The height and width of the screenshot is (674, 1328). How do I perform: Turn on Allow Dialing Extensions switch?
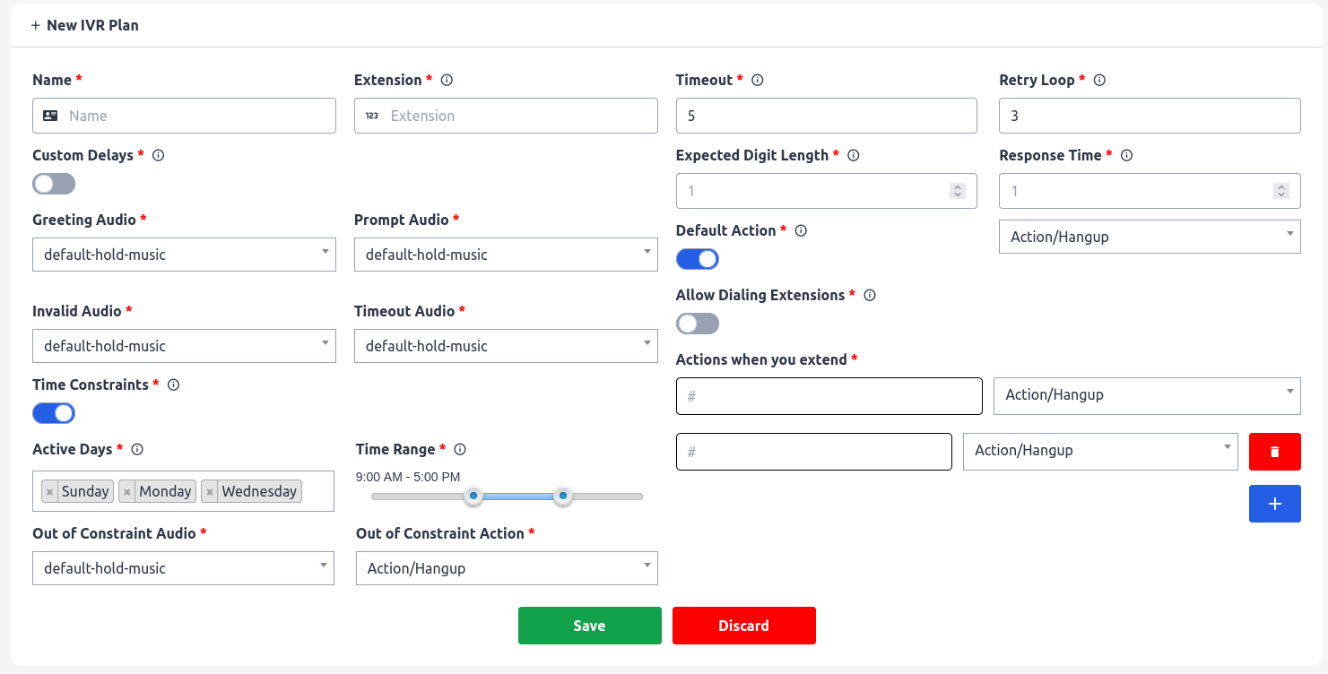(x=697, y=324)
